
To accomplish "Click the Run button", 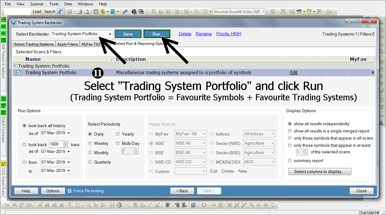I will tap(157, 34).
